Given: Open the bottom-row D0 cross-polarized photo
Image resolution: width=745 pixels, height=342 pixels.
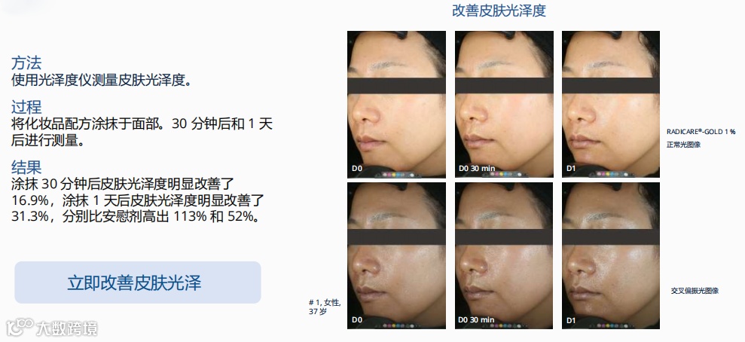Looking at the screenshot, I should pos(396,255).
